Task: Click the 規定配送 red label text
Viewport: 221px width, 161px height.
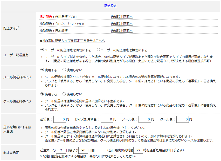Action: click(46, 17)
